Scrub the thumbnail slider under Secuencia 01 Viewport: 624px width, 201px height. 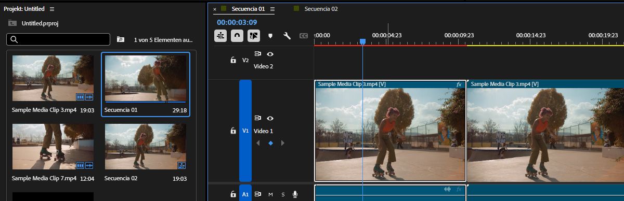146,102
